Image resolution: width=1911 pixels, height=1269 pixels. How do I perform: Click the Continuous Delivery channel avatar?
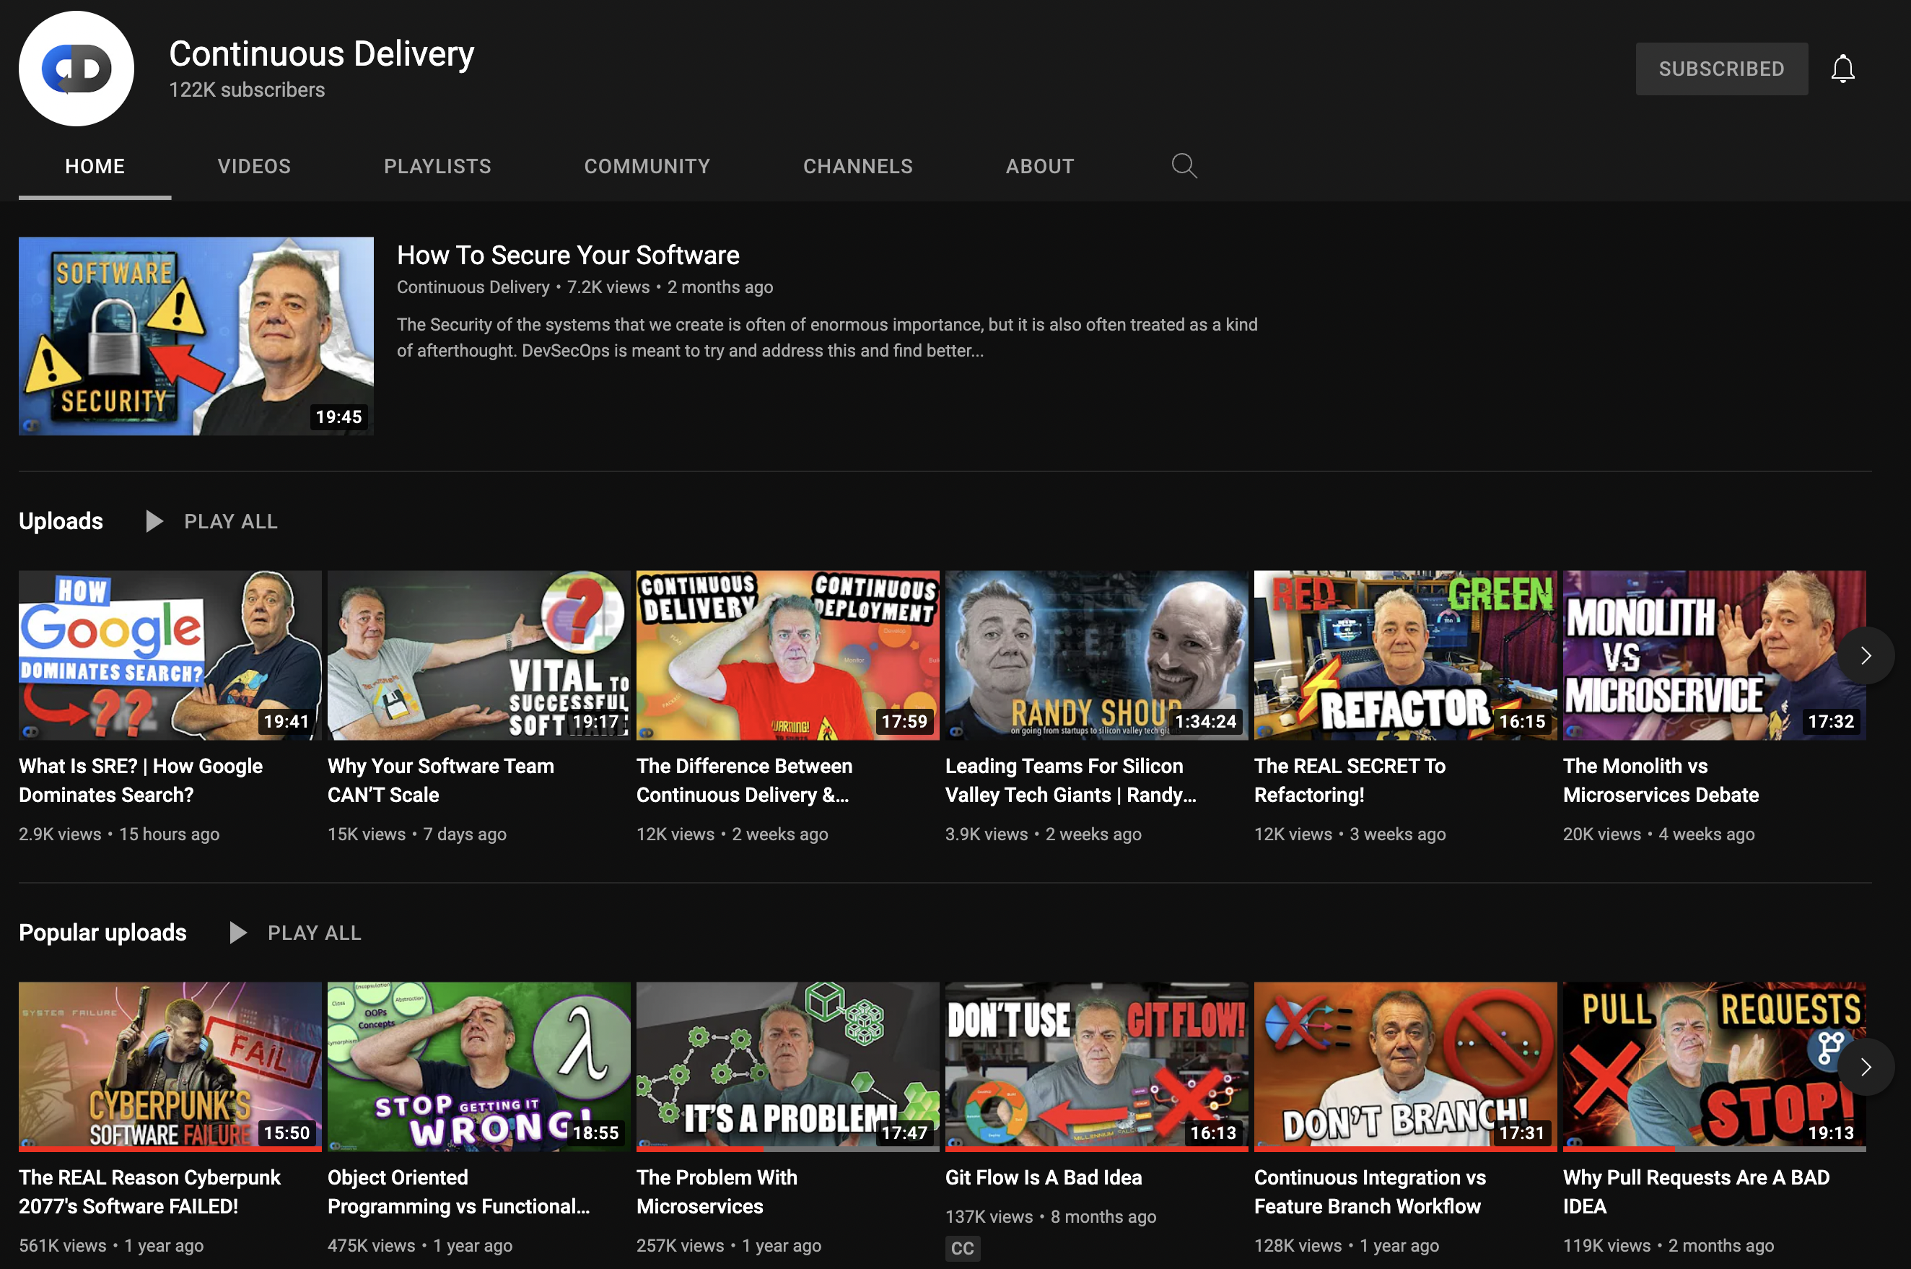77,69
